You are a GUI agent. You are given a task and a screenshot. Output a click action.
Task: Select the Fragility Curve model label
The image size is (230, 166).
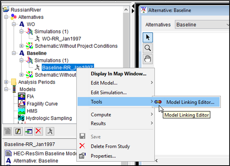[x=42, y=104]
